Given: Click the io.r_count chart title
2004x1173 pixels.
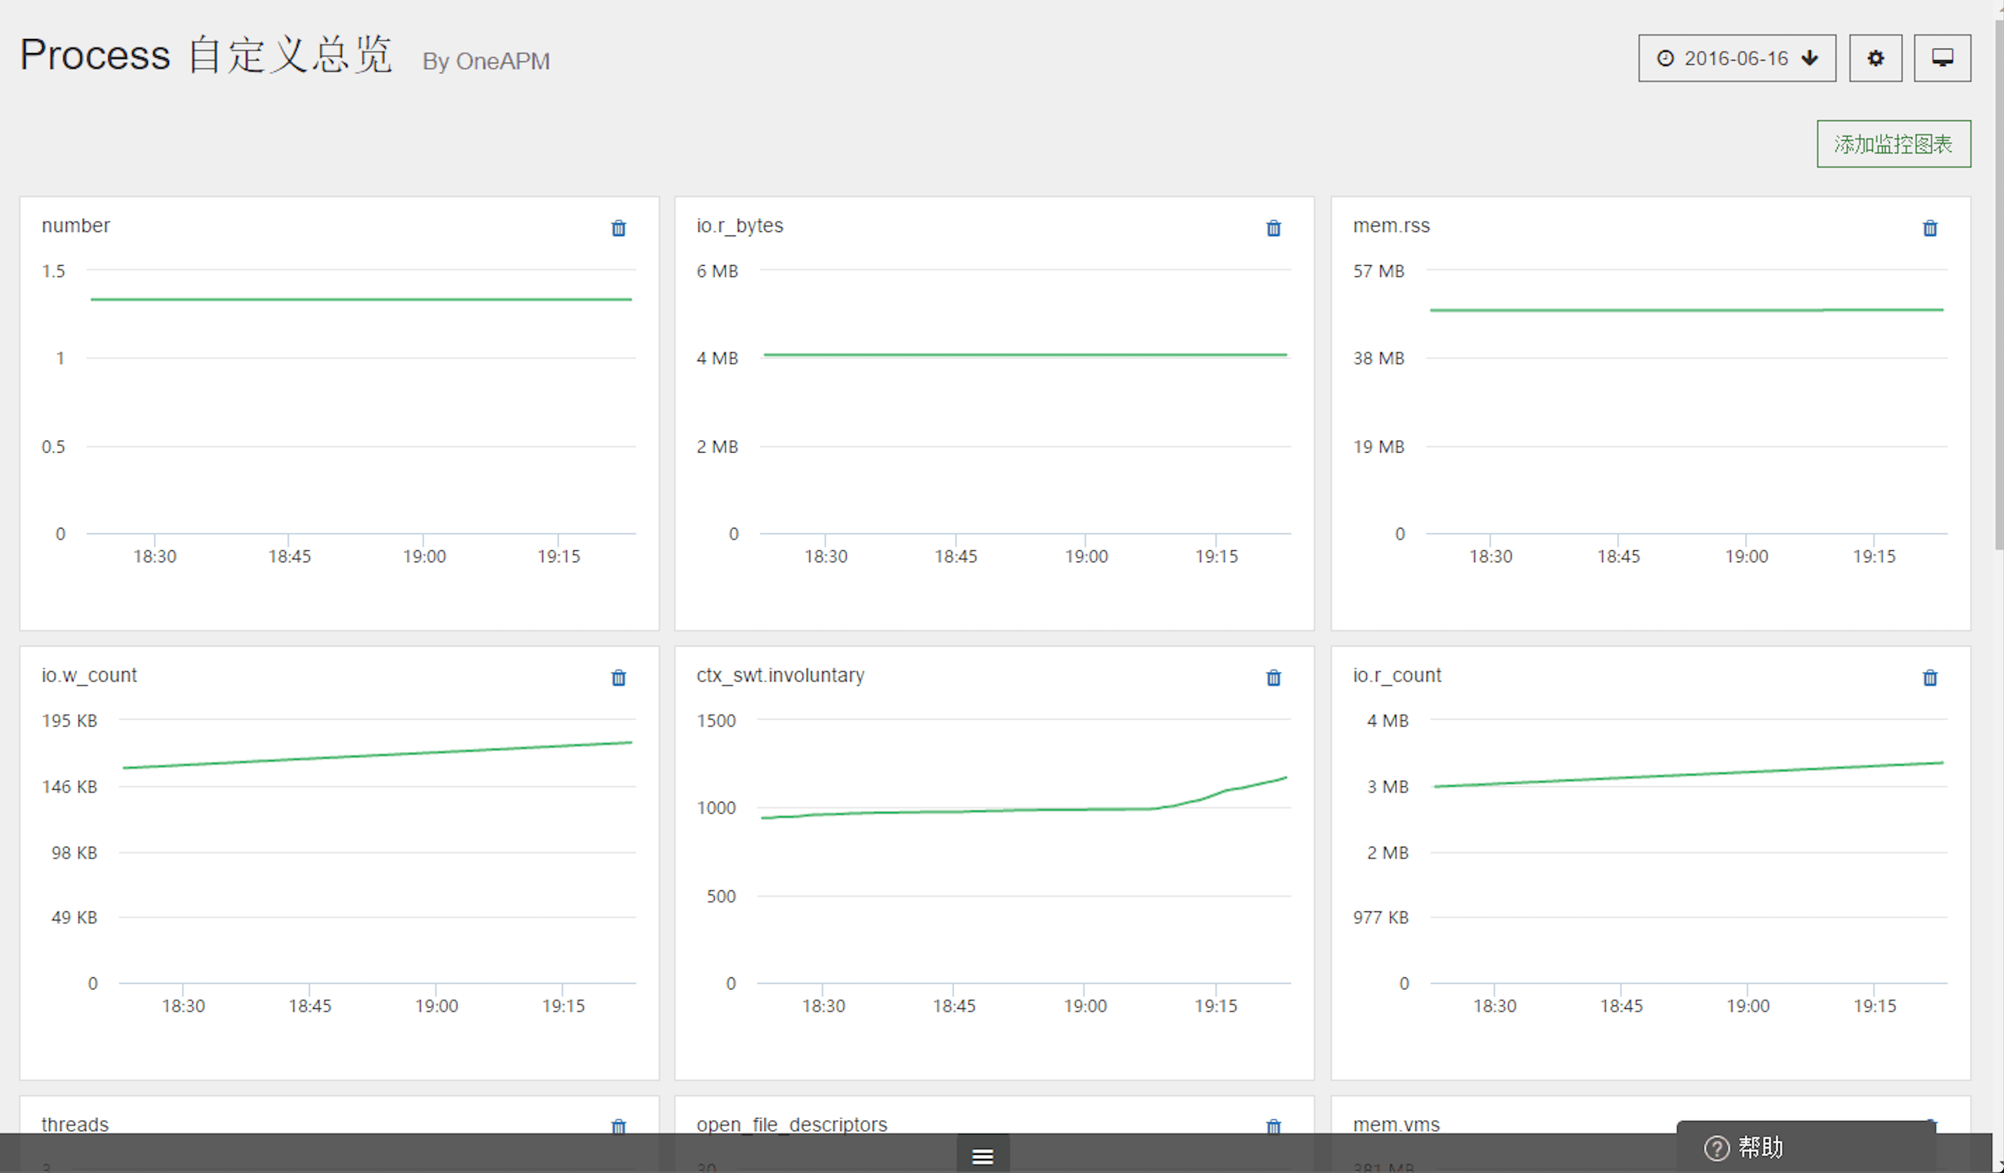Looking at the screenshot, I should click(x=1397, y=675).
